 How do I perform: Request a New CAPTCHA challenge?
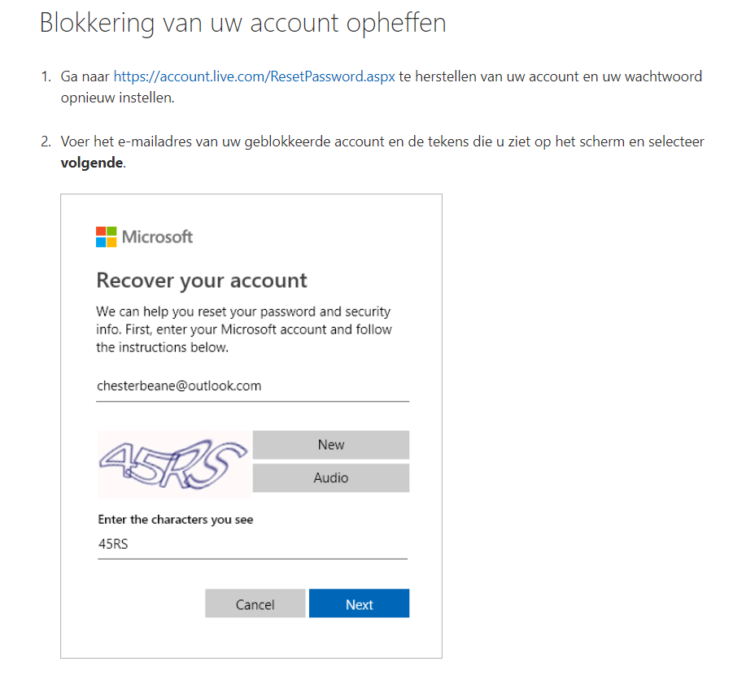(331, 445)
